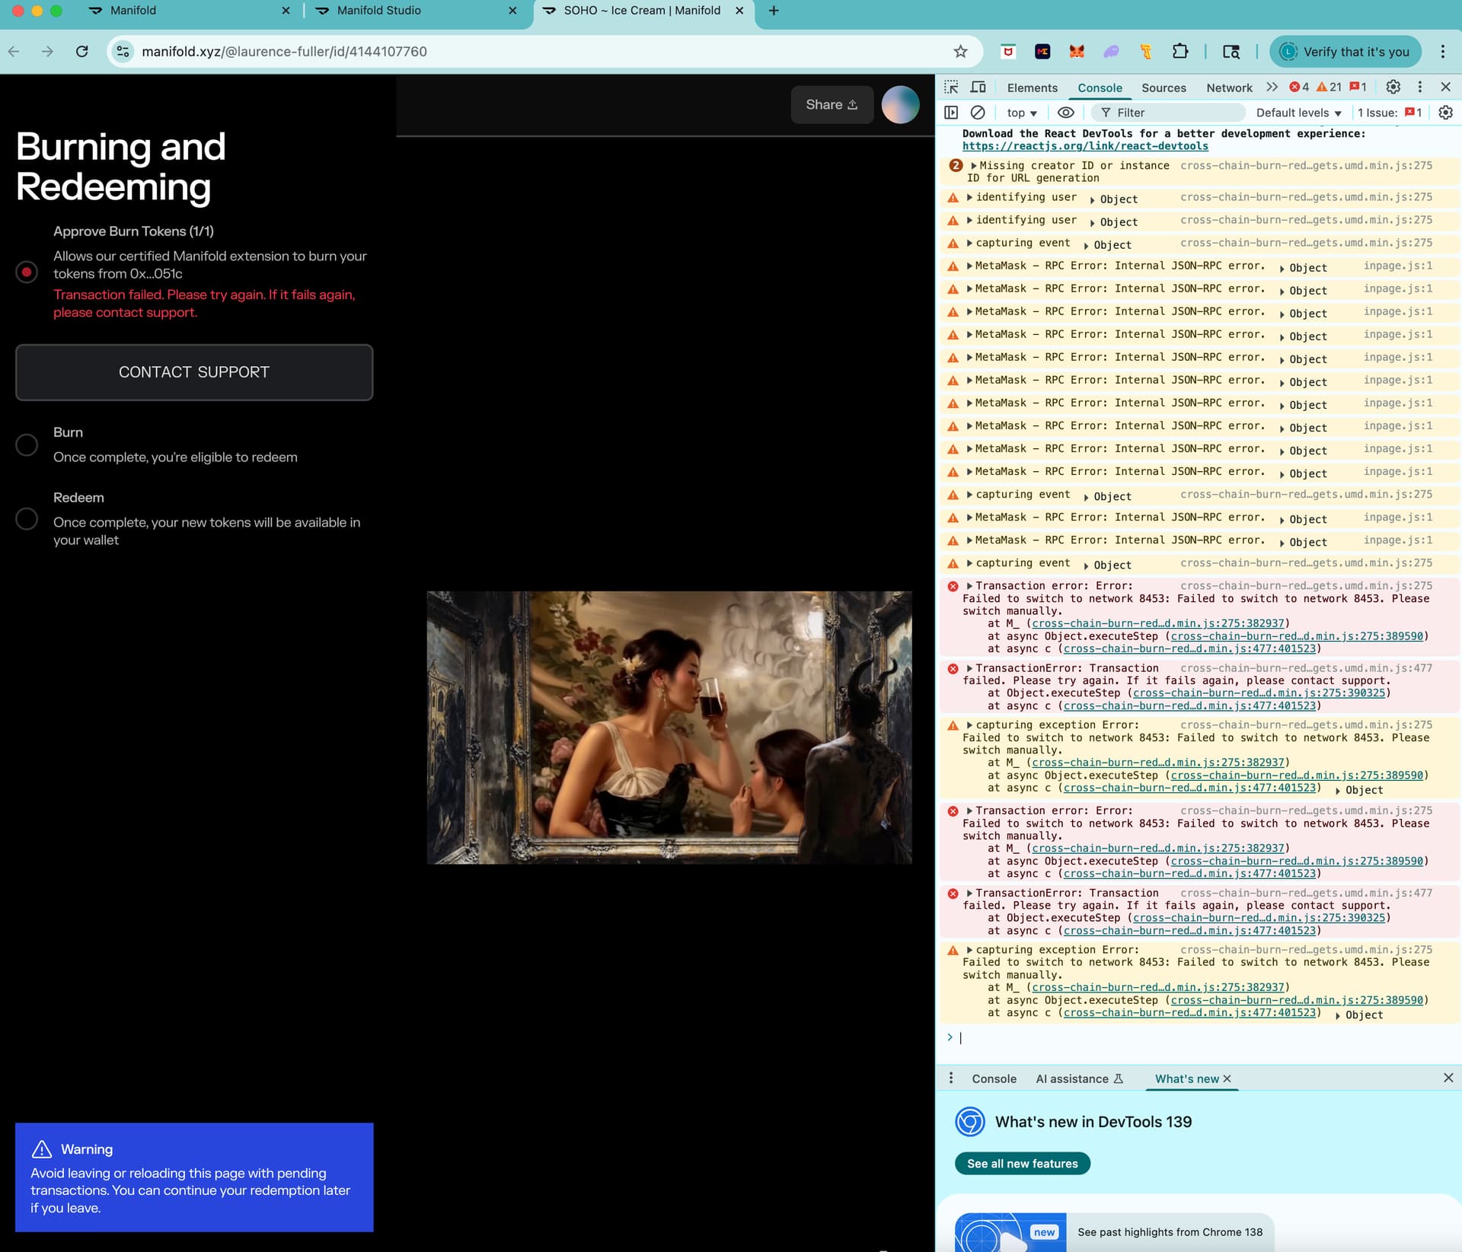Click the live expression eye icon

pyautogui.click(x=1066, y=113)
